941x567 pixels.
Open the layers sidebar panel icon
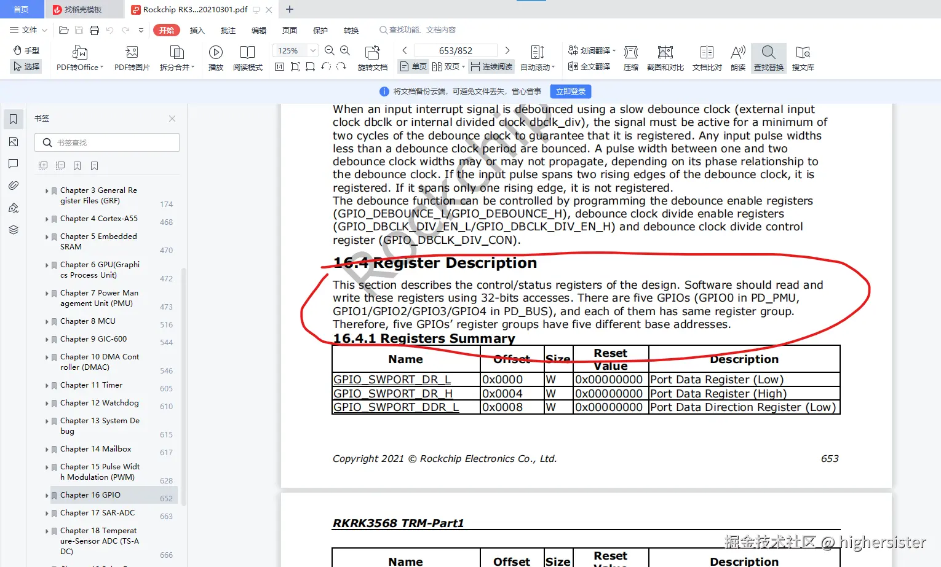pos(14,230)
